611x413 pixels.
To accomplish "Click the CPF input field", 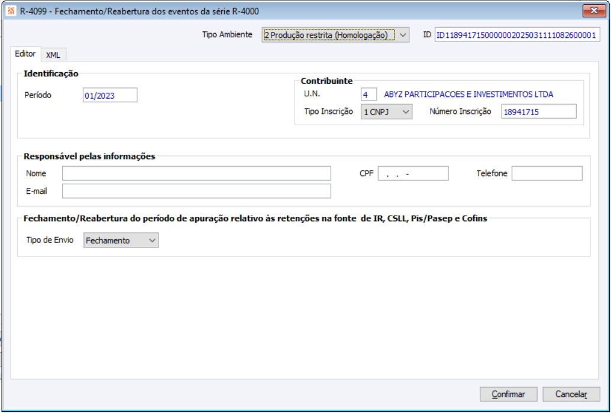I will (413, 173).
